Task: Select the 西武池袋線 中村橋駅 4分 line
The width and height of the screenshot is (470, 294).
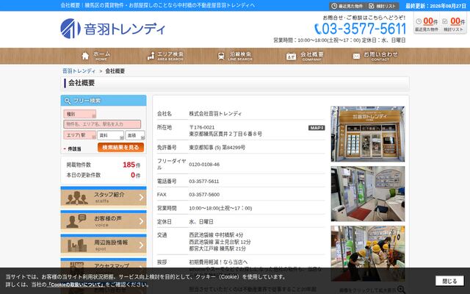Action: [216, 235]
